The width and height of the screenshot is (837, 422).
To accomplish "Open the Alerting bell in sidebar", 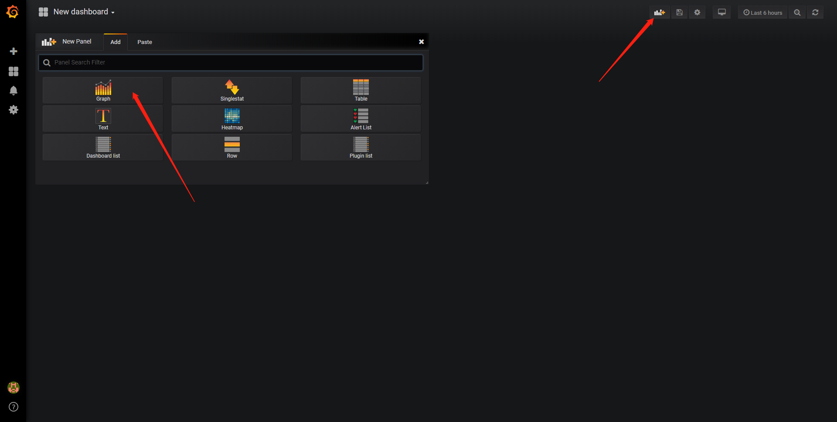I will (x=14, y=91).
